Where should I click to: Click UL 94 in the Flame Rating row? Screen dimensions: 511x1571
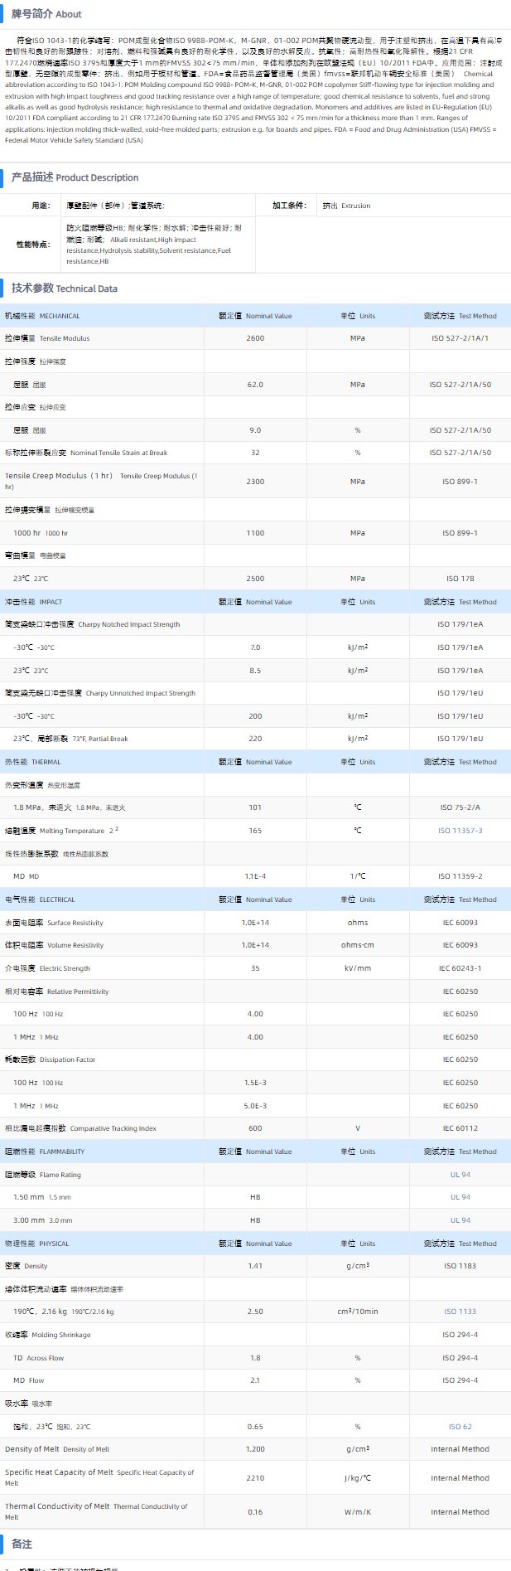(x=460, y=1175)
